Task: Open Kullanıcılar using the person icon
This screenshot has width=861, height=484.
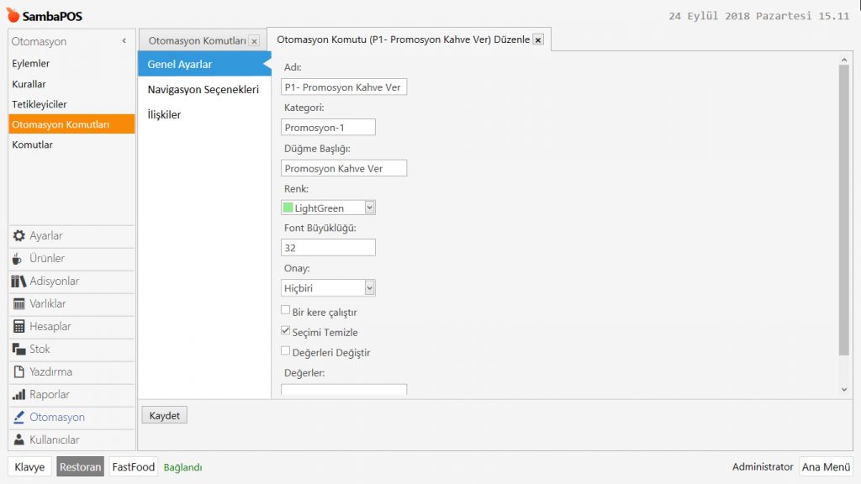Action: coord(20,440)
